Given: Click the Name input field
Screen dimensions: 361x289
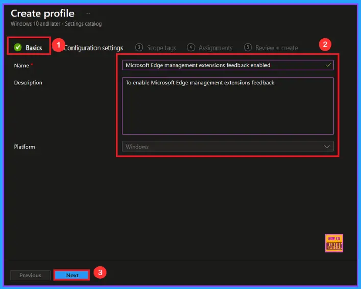Looking at the screenshot, I should pos(228,65).
